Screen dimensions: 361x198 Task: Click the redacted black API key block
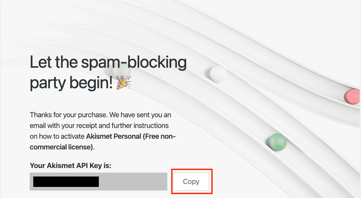point(66,181)
